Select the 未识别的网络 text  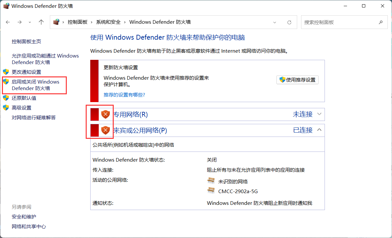pos(233,181)
